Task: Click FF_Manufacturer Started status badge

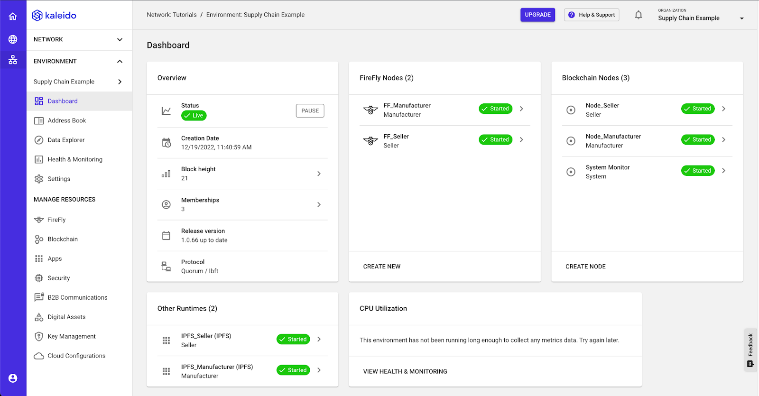Action: pyautogui.click(x=495, y=109)
